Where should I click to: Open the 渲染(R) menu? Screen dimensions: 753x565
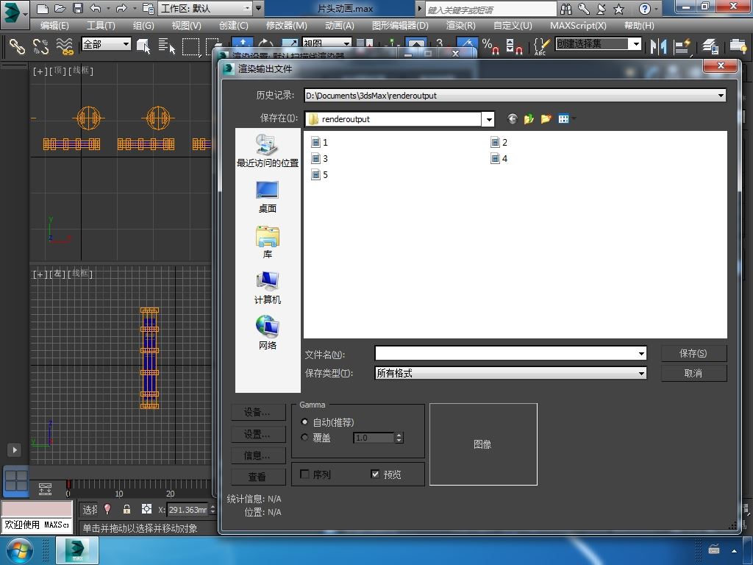tap(460, 25)
